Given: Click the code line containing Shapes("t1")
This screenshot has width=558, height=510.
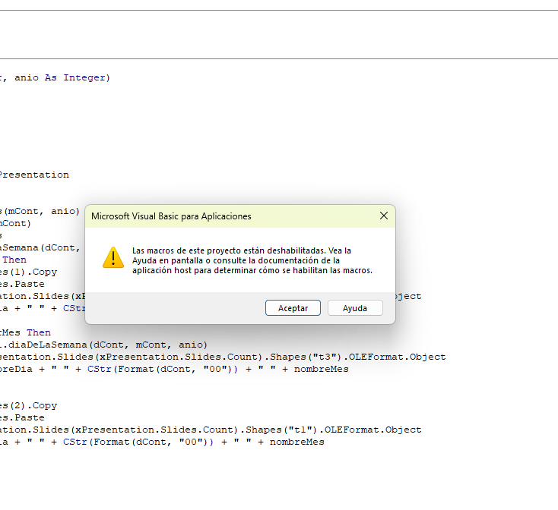Looking at the screenshot, I should point(211,430).
